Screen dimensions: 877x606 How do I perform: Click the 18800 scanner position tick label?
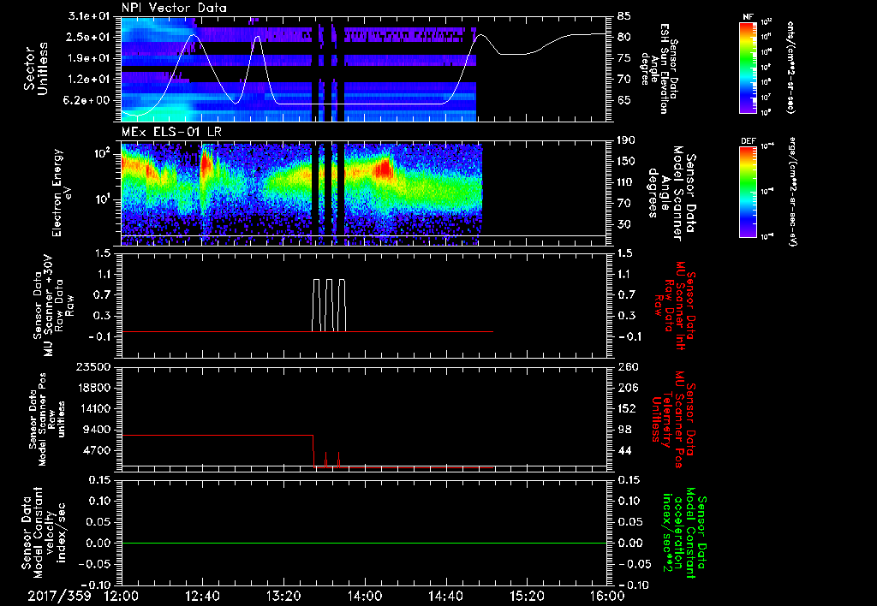(x=94, y=388)
